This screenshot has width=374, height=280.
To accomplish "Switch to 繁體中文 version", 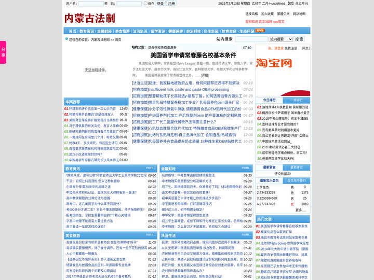I will [x=284, y=14].
